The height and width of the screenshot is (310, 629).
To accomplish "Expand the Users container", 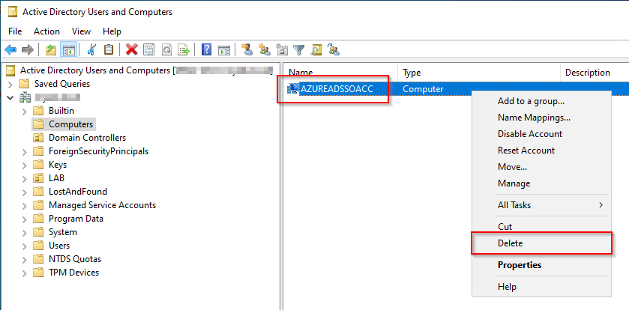I will click(x=25, y=246).
